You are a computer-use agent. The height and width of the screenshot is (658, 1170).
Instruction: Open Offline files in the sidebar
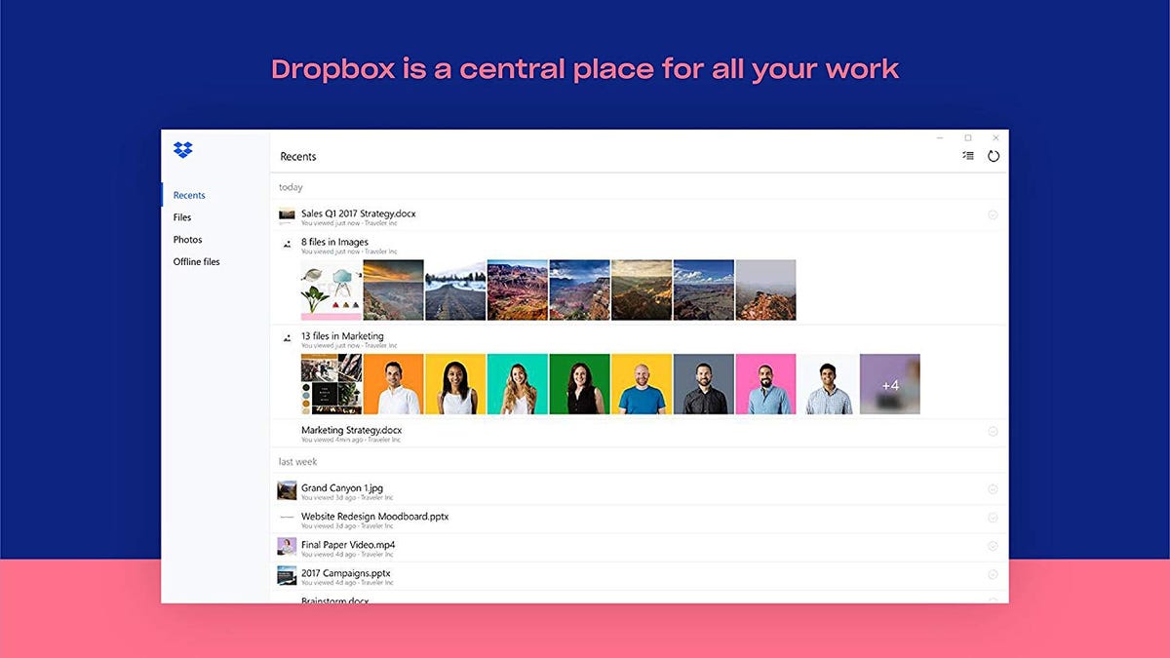pos(197,262)
